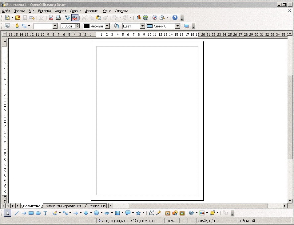Click the line width input field
294x225 pixels.
68,26
